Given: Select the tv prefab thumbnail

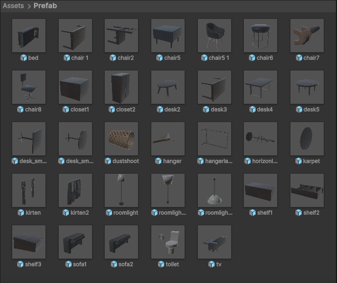Looking at the screenshot, I should [215, 242].
